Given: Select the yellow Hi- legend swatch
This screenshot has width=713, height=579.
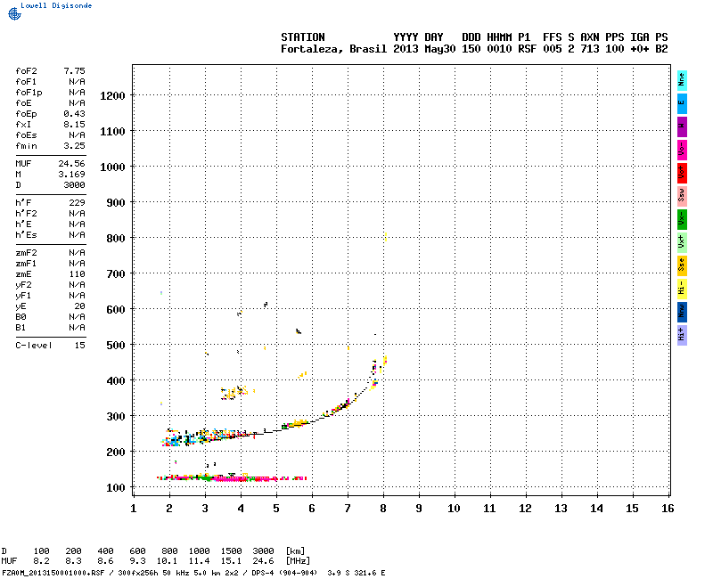Looking at the screenshot, I should click(x=682, y=289).
